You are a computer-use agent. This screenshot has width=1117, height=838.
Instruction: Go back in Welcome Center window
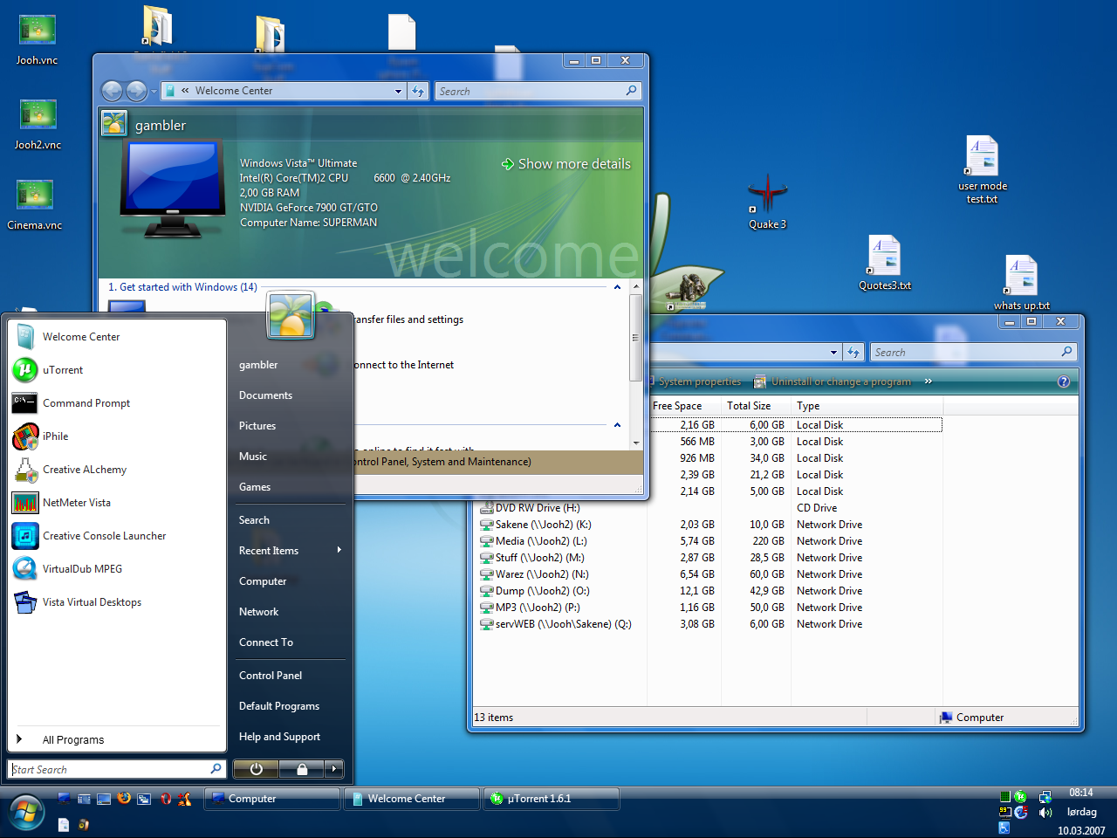coord(112,91)
